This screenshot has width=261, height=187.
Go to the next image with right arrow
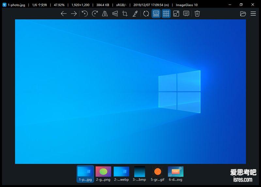[x=74, y=14]
